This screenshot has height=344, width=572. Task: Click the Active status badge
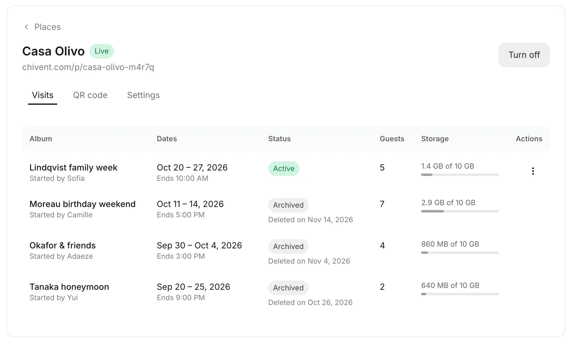tap(284, 168)
